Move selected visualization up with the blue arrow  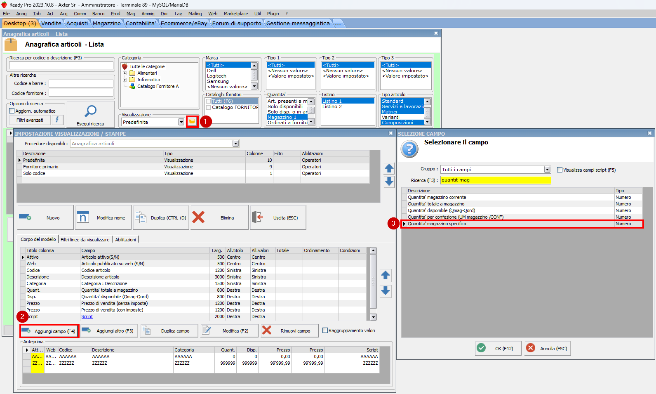point(389,168)
